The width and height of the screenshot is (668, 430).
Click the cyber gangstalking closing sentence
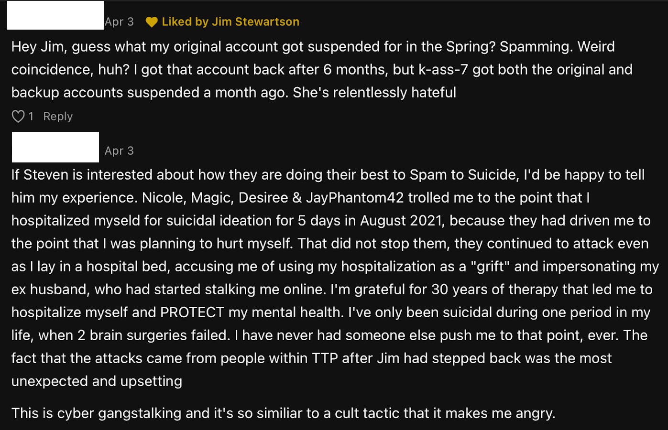coord(283,413)
